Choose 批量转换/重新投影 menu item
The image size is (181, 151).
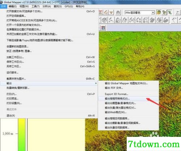(x=49, y=88)
